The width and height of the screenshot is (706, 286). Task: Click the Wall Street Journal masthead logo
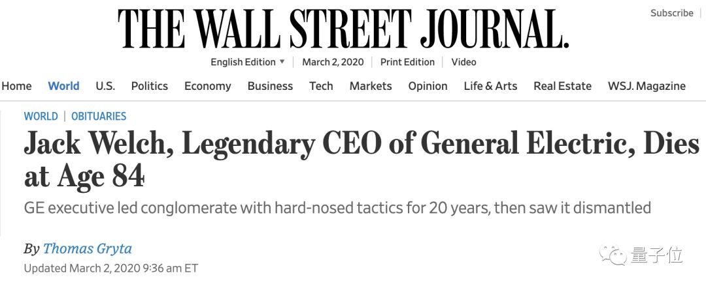click(343, 29)
